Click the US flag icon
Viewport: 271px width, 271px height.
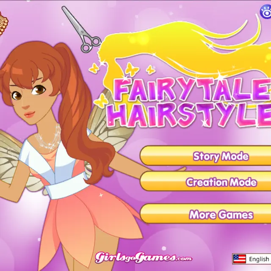[240, 259]
